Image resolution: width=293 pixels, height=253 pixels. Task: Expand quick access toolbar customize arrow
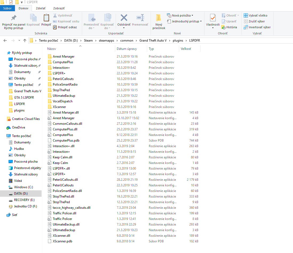22,2
